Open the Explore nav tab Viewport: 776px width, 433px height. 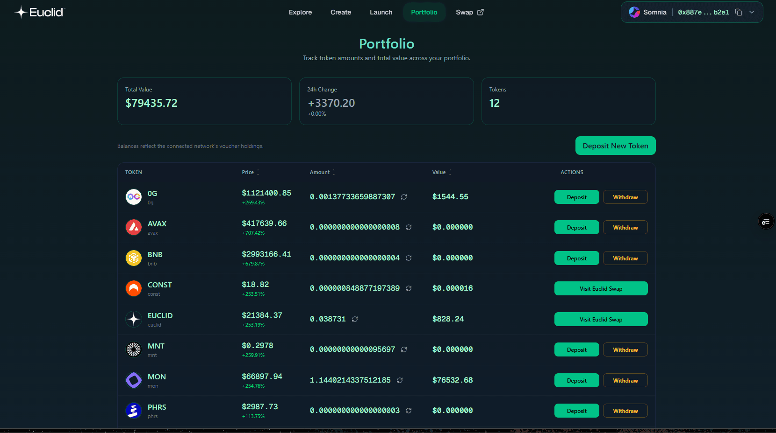tap(300, 12)
